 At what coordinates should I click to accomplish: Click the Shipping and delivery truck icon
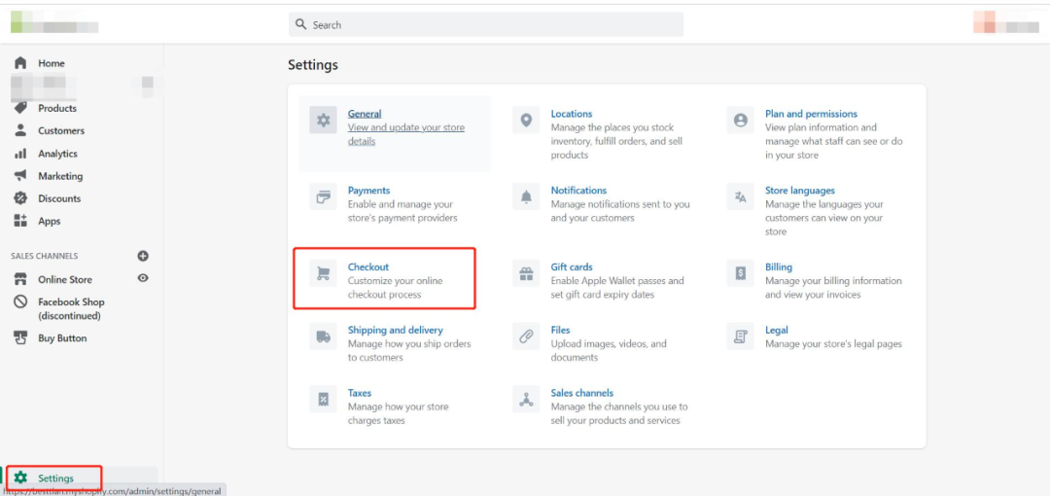[324, 337]
